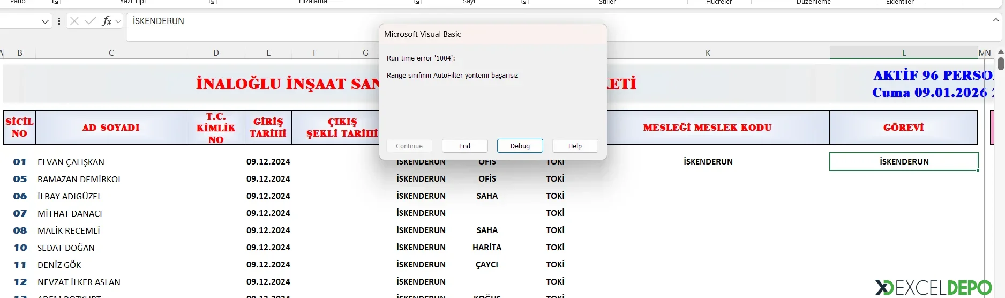Click the Enter checkmark icon in formula bar
Viewport: 1005px width, 298px height.
(x=91, y=21)
